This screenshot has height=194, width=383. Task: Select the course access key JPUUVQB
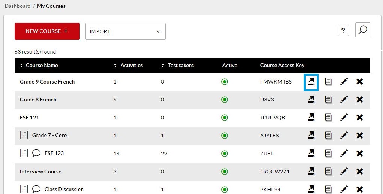(x=272, y=118)
